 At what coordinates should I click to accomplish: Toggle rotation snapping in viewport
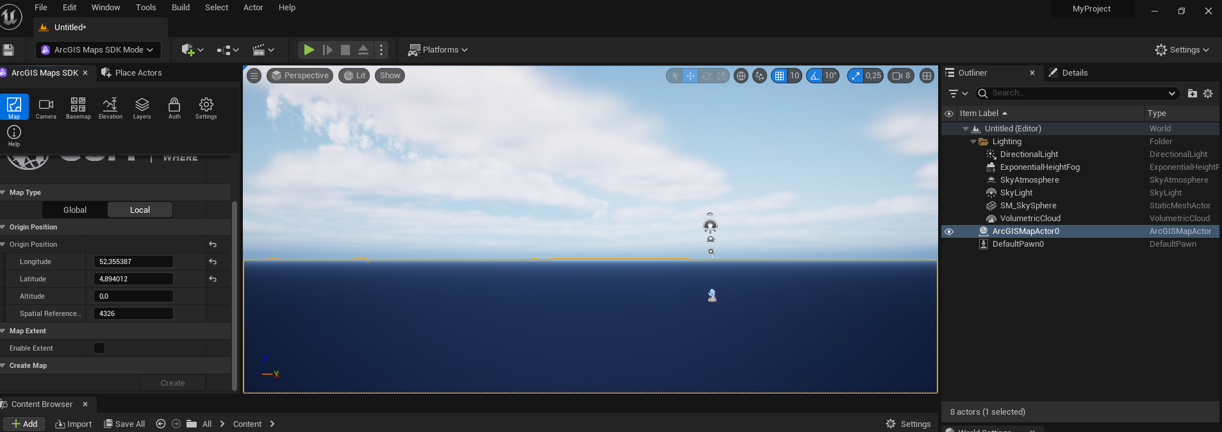pyautogui.click(x=814, y=76)
